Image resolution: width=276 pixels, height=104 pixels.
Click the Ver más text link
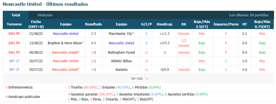click(137, 79)
